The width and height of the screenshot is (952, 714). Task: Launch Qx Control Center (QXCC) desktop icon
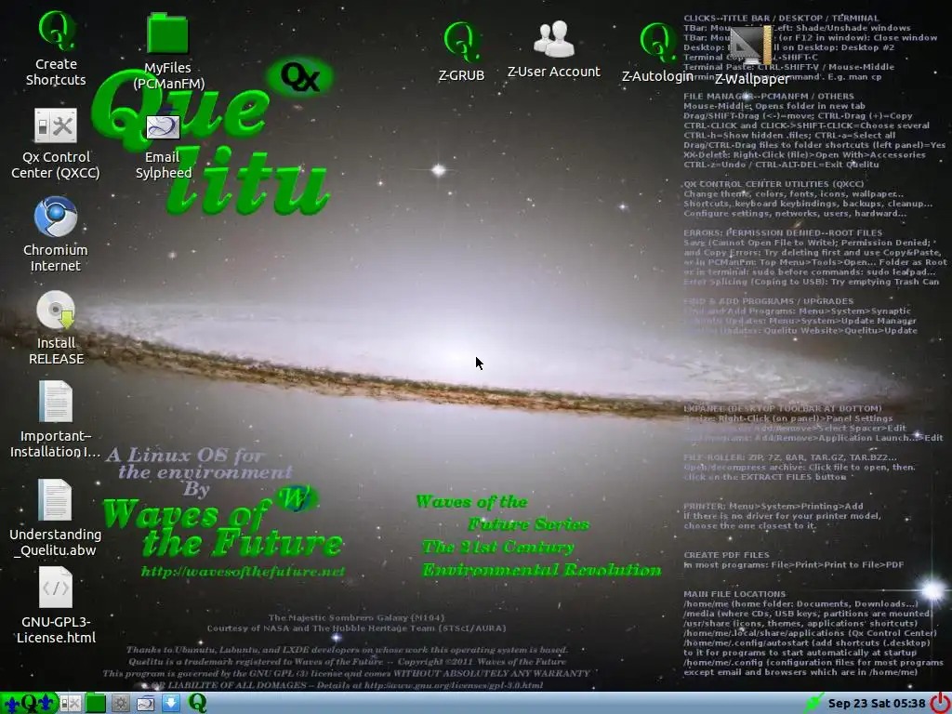pyautogui.click(x=55, y=126)
